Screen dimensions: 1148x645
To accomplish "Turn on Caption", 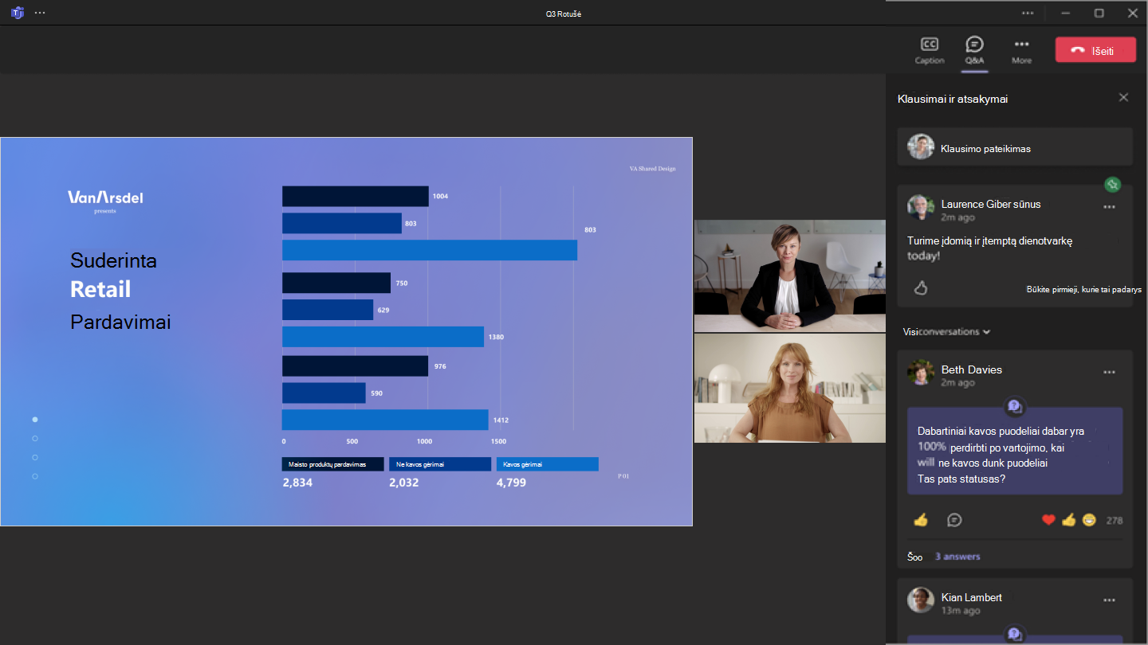I will tap(930, 50).
